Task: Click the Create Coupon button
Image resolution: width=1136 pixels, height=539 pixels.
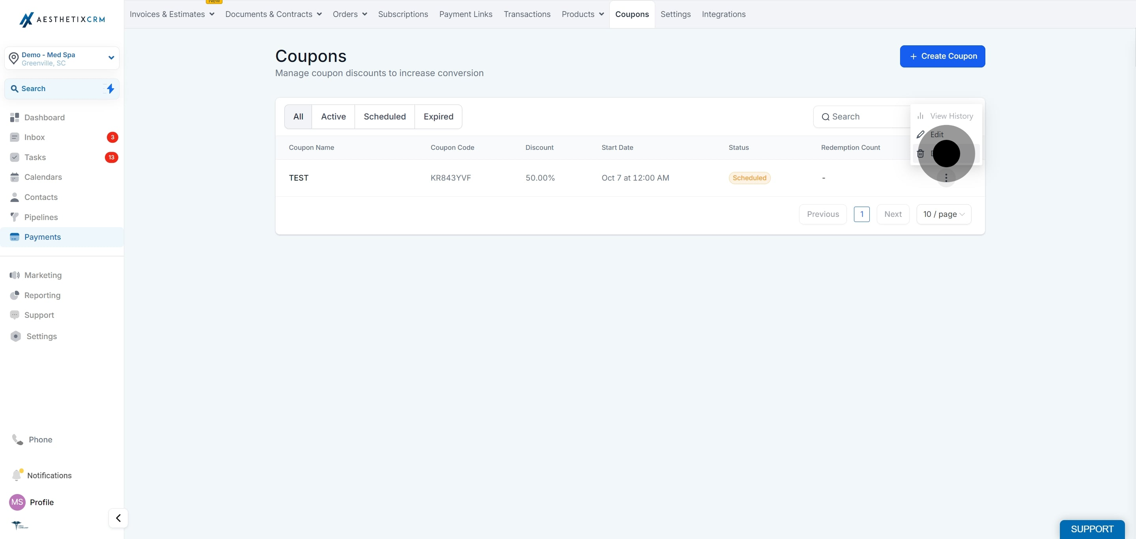Action: (942, 56)
